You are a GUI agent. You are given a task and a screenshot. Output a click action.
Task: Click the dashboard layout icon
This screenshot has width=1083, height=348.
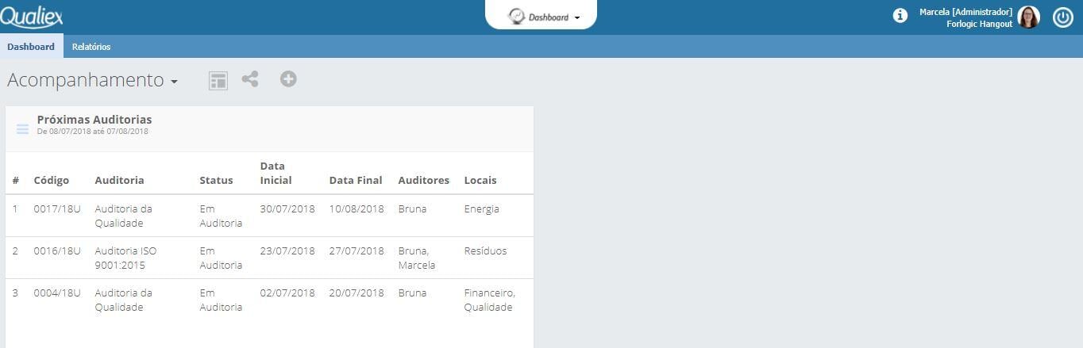(218, 80)
